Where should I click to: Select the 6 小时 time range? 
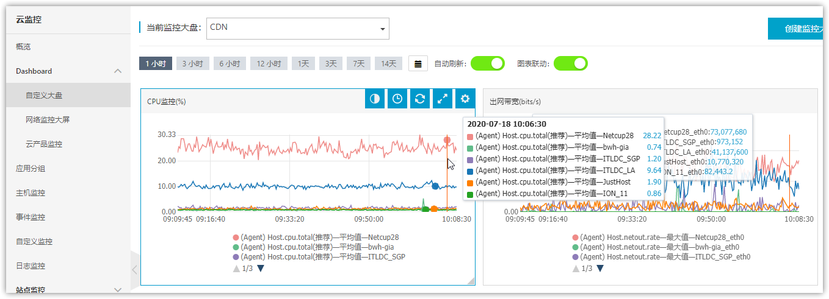coord(230,63)
